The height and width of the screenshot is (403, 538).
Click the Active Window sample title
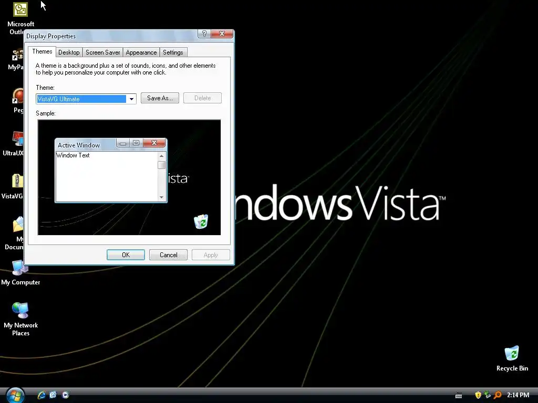coord(79,145)
